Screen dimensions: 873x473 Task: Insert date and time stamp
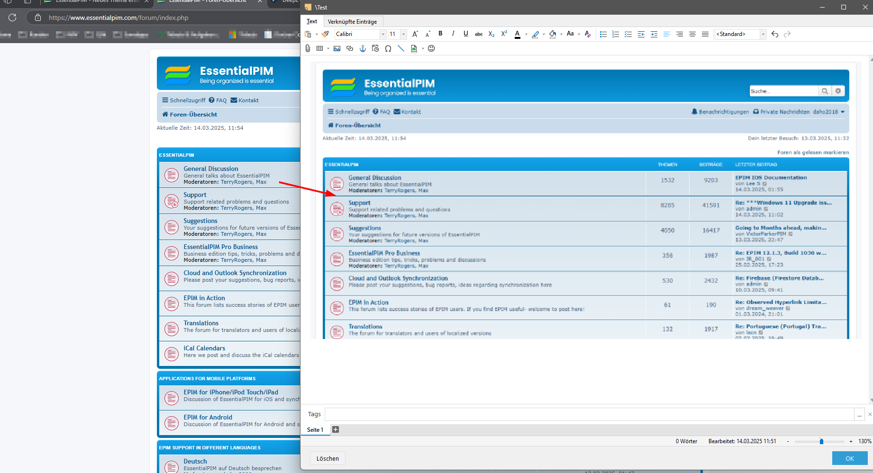375,48
